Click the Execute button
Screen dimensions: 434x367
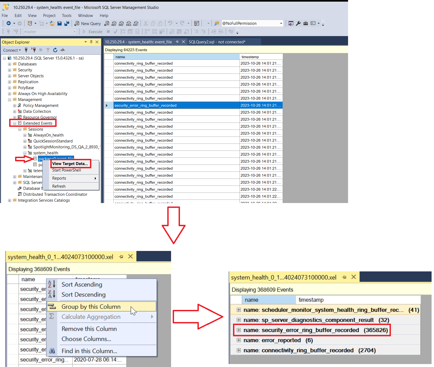pyautogui.click(x=92, y=32)
